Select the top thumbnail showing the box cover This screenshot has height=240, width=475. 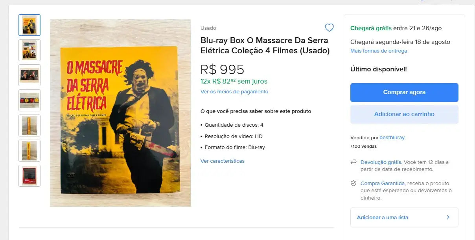[29, 25]
